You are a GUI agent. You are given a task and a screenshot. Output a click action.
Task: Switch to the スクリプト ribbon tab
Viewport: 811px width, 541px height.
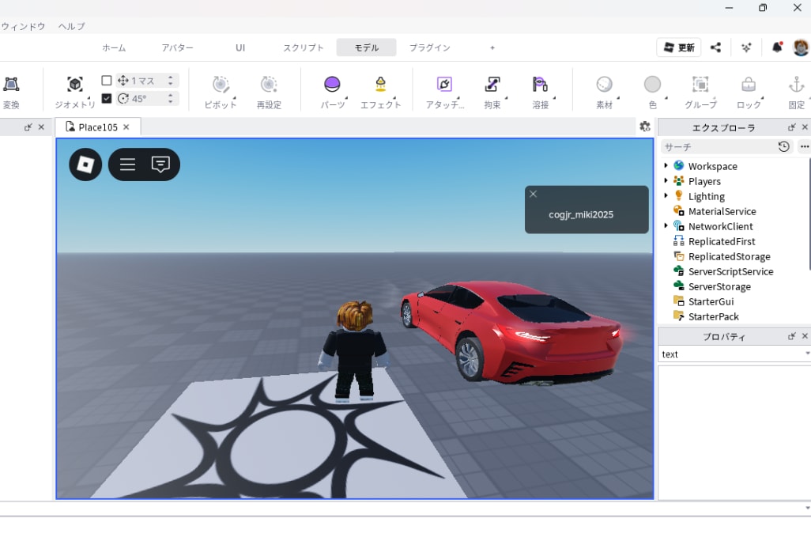pos(304,47)
